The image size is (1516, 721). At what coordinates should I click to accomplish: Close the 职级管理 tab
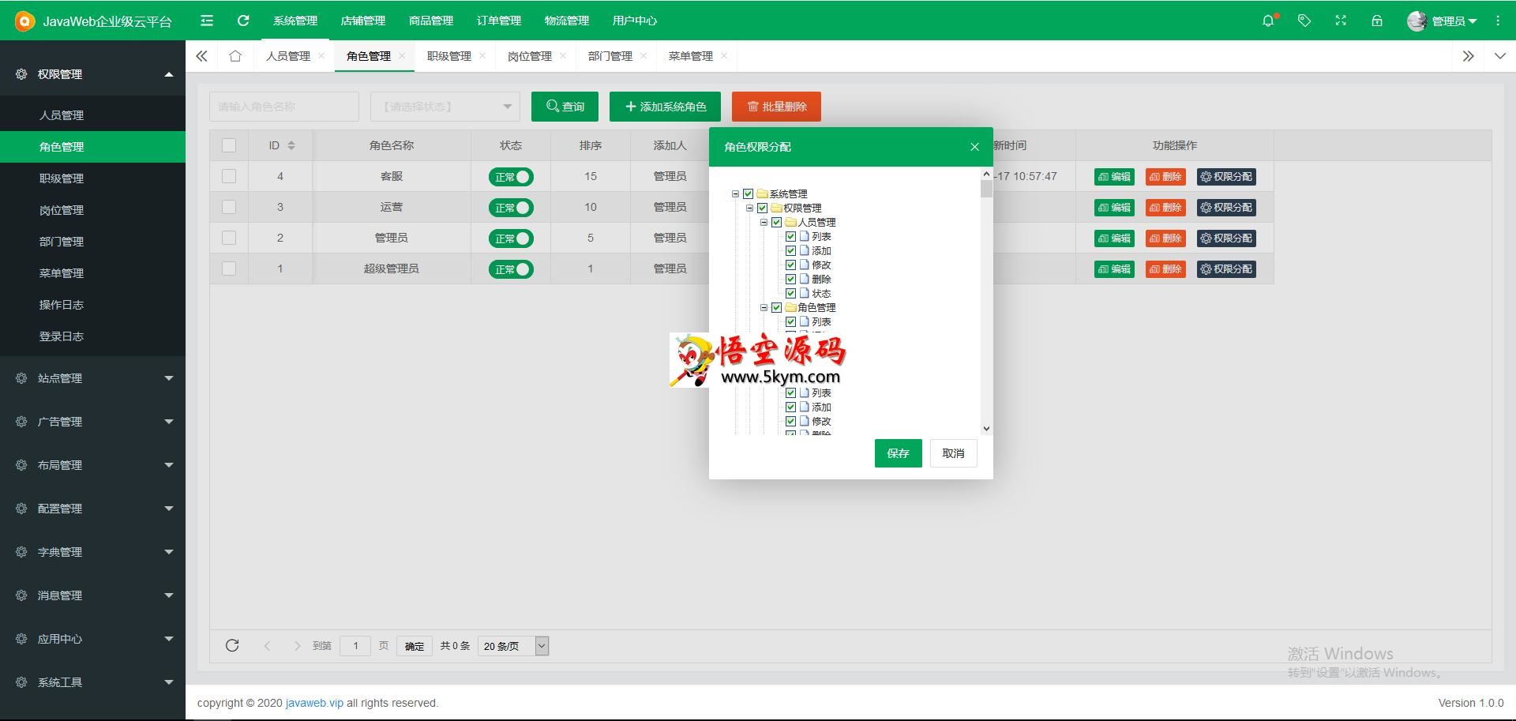(482, 55)
